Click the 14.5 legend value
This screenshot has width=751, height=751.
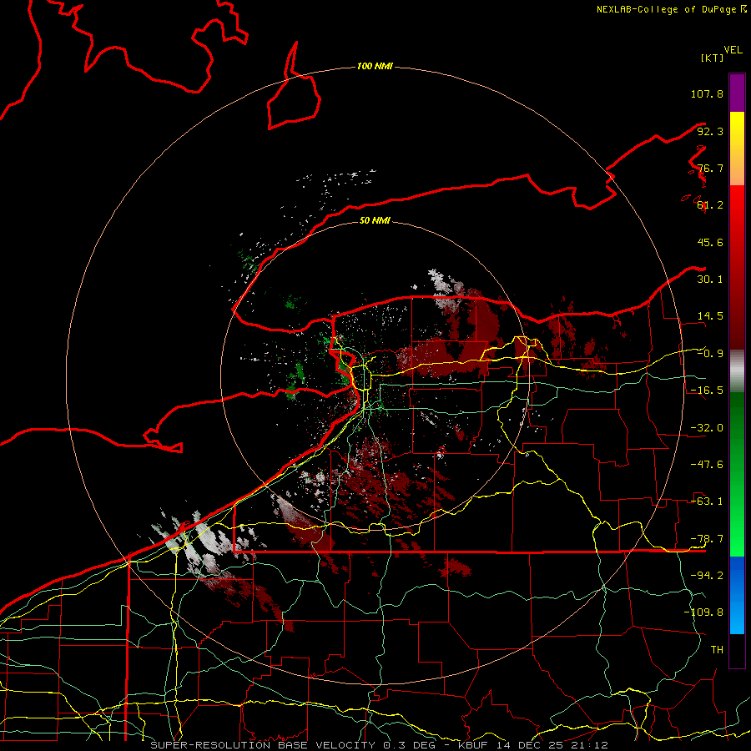pyautogui.click(x=710, y=316)
